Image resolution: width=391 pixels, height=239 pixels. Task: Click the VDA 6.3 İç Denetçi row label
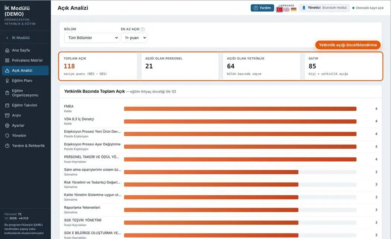tap(79, 119)
